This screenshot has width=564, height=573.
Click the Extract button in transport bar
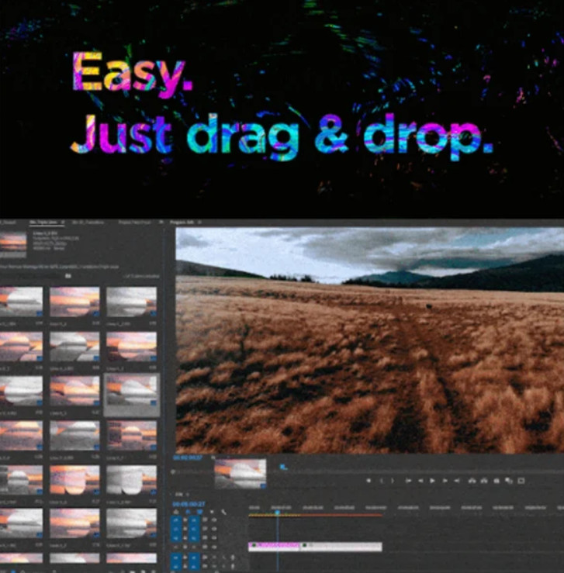[484, 481]
